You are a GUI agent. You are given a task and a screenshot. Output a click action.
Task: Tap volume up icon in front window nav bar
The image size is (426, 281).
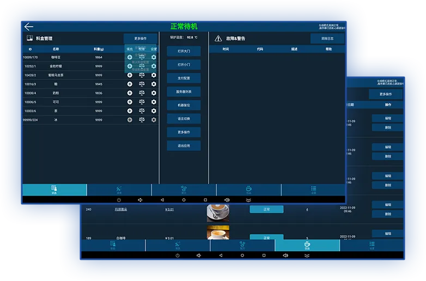pos(227,200)
